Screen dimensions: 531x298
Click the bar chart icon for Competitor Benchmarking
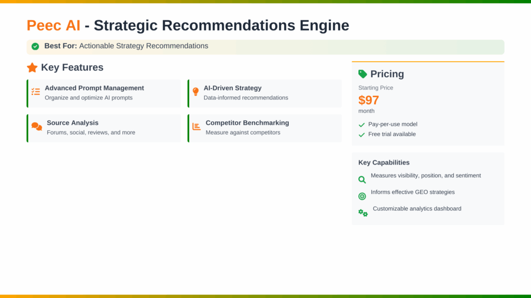tap(197, 127)
